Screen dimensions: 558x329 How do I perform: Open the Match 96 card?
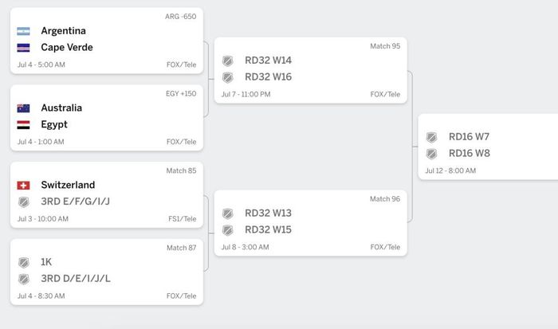[x=311, y=223]
